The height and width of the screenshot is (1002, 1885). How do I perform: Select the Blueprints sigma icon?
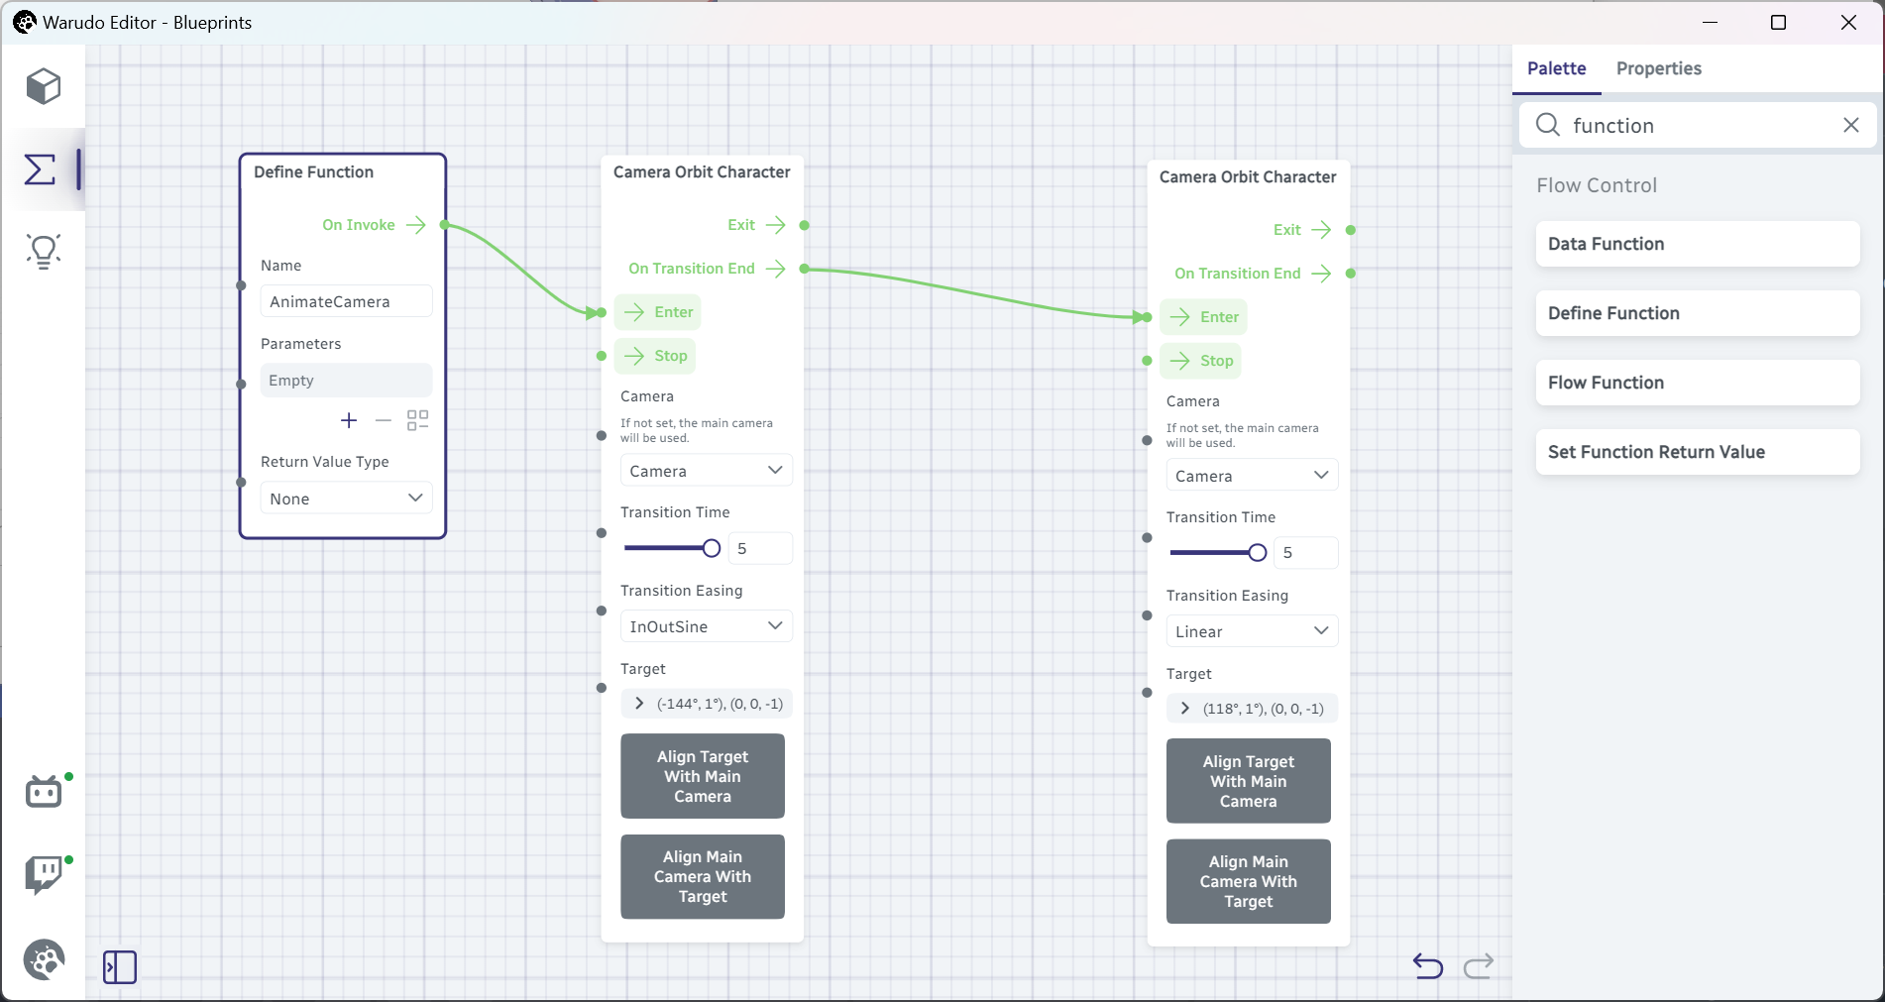[40, 169]
